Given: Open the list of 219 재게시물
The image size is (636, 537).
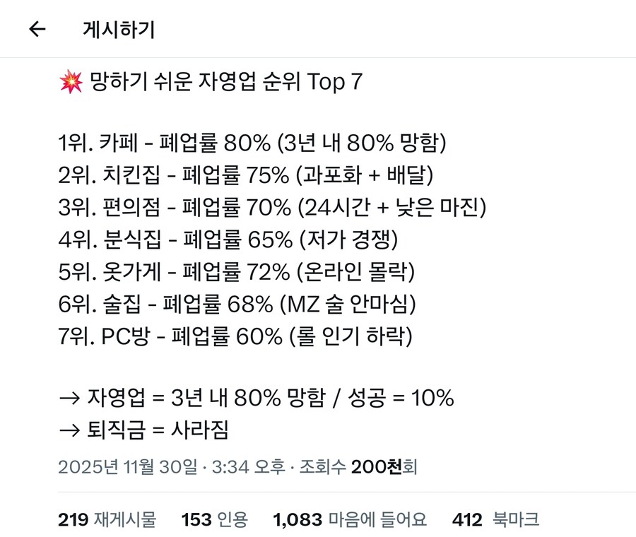Looking at the screenshot, I should pyautogui.click(x=109, y=519).
